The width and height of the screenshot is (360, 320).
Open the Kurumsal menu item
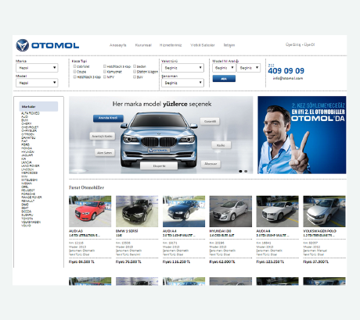[143, 45]
